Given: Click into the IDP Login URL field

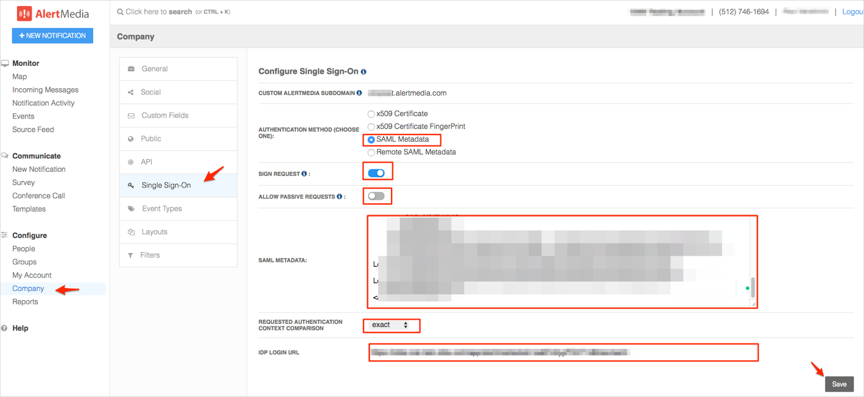Looking at the screenshot, I should [x=563, y=353].
